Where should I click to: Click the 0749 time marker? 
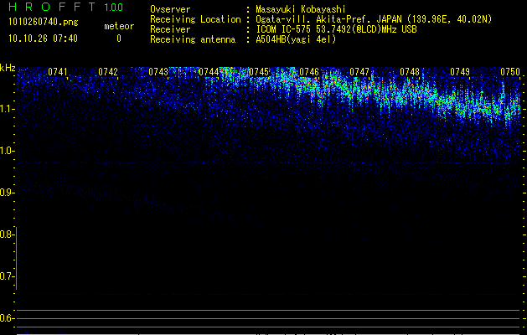point(460,72)
